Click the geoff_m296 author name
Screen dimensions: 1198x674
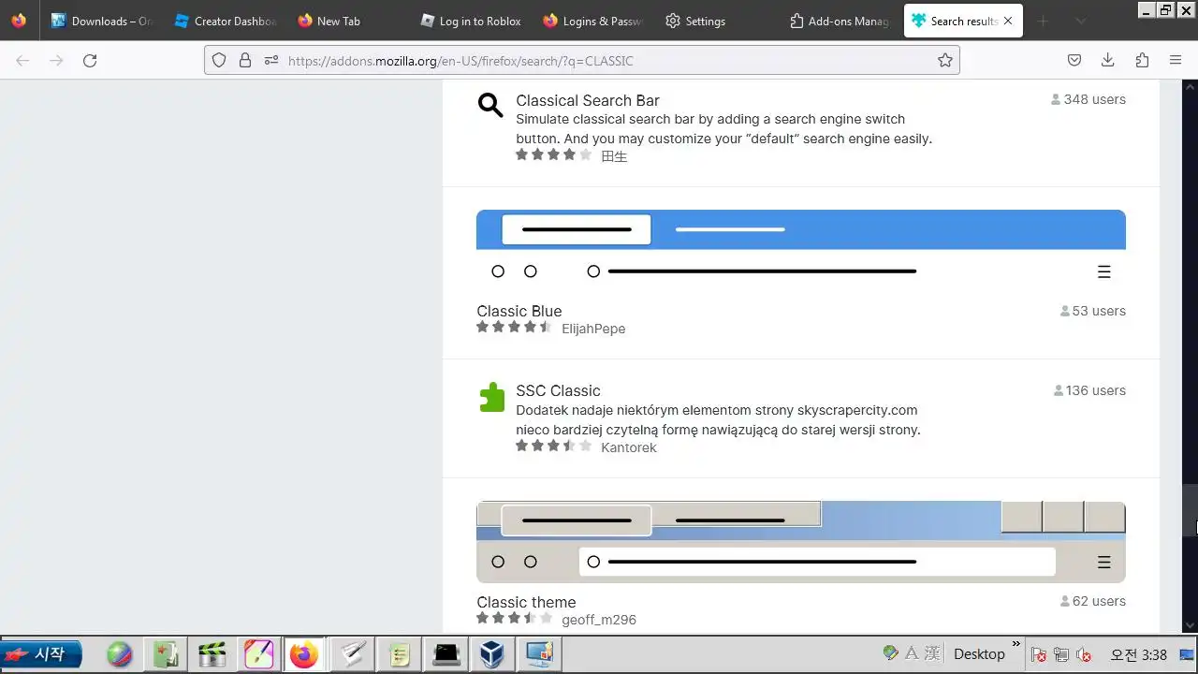(x=599, y=620)
